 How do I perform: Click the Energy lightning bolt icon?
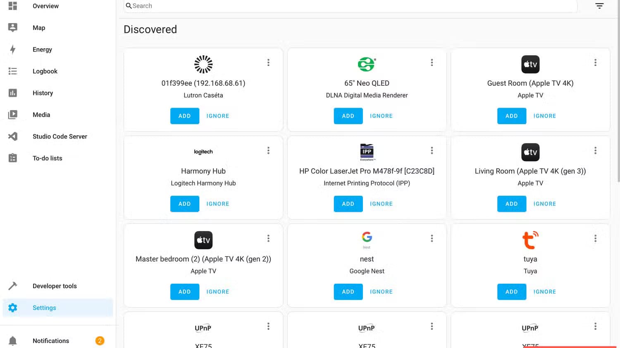point(13,49)
